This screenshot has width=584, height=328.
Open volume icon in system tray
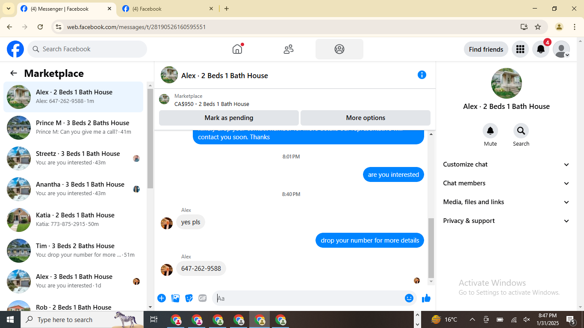click(527, 319)
